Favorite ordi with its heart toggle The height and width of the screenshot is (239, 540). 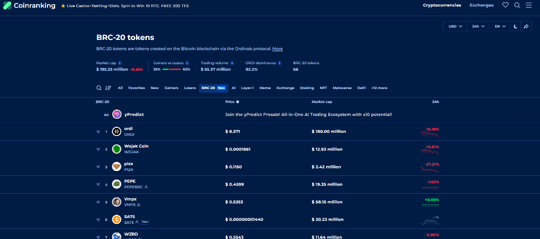98,132
